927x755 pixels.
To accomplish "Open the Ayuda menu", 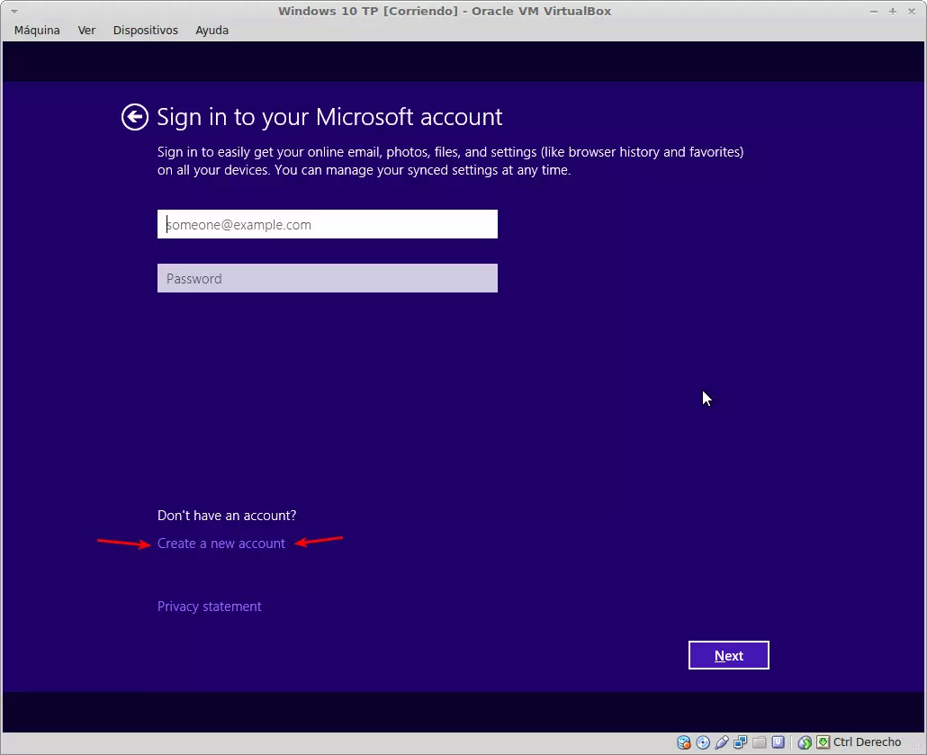I will coord(211,30).
